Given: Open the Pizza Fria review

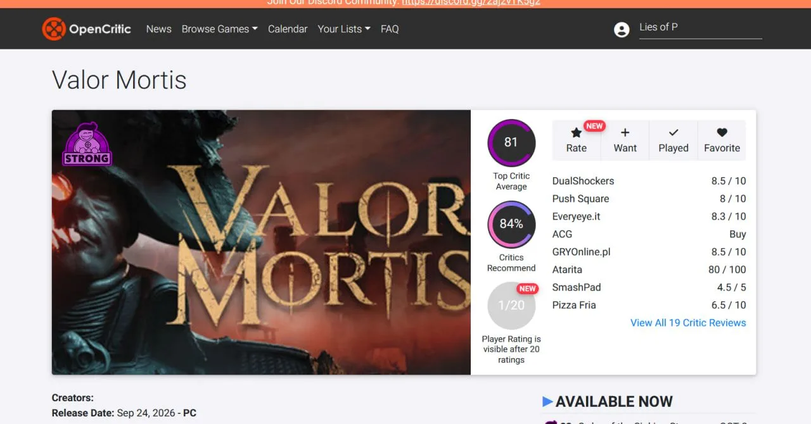Looking at the screenshot, I should pyautogui.click(x=574, y=305).
